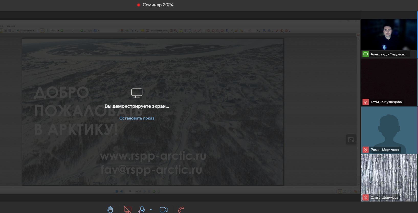Screen dimensions: 418x213
Task: Click the Остановить показ link
Action: point(137,118)
